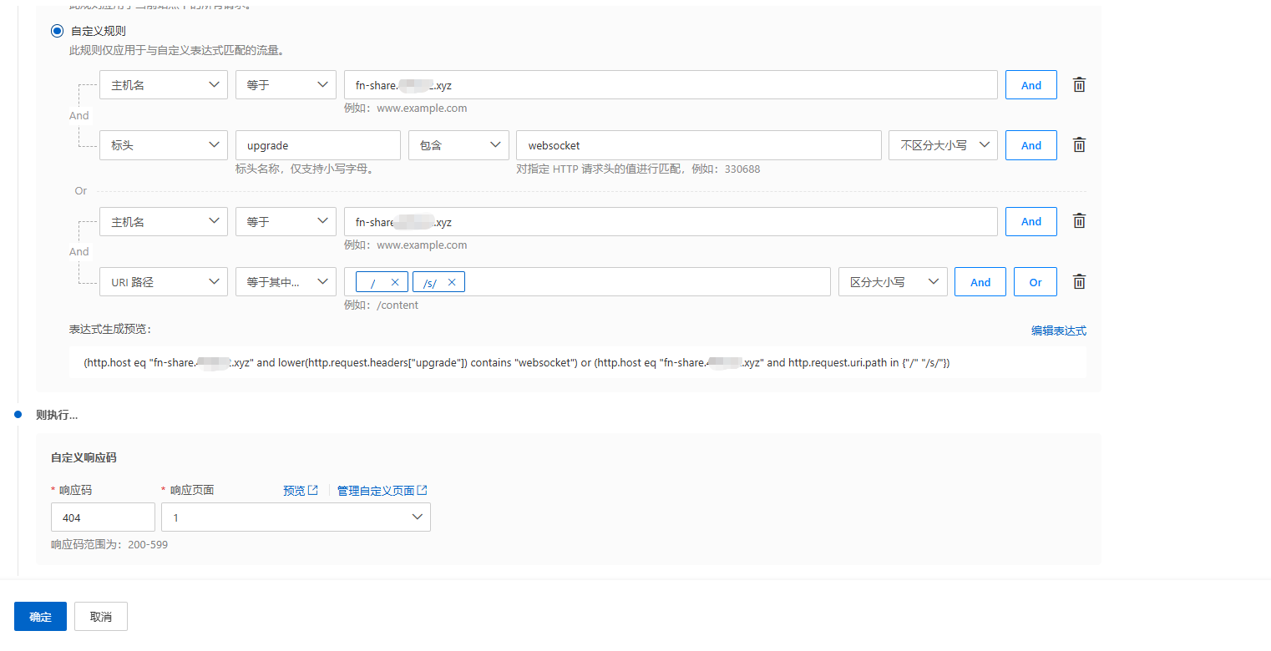
Task: Delete the 标头 upgrade condition row
Action: pos(1079,145)
